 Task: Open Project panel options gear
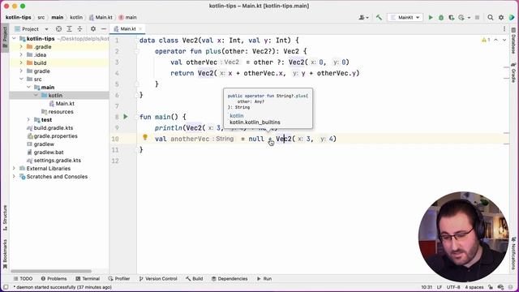click(93, 29)
